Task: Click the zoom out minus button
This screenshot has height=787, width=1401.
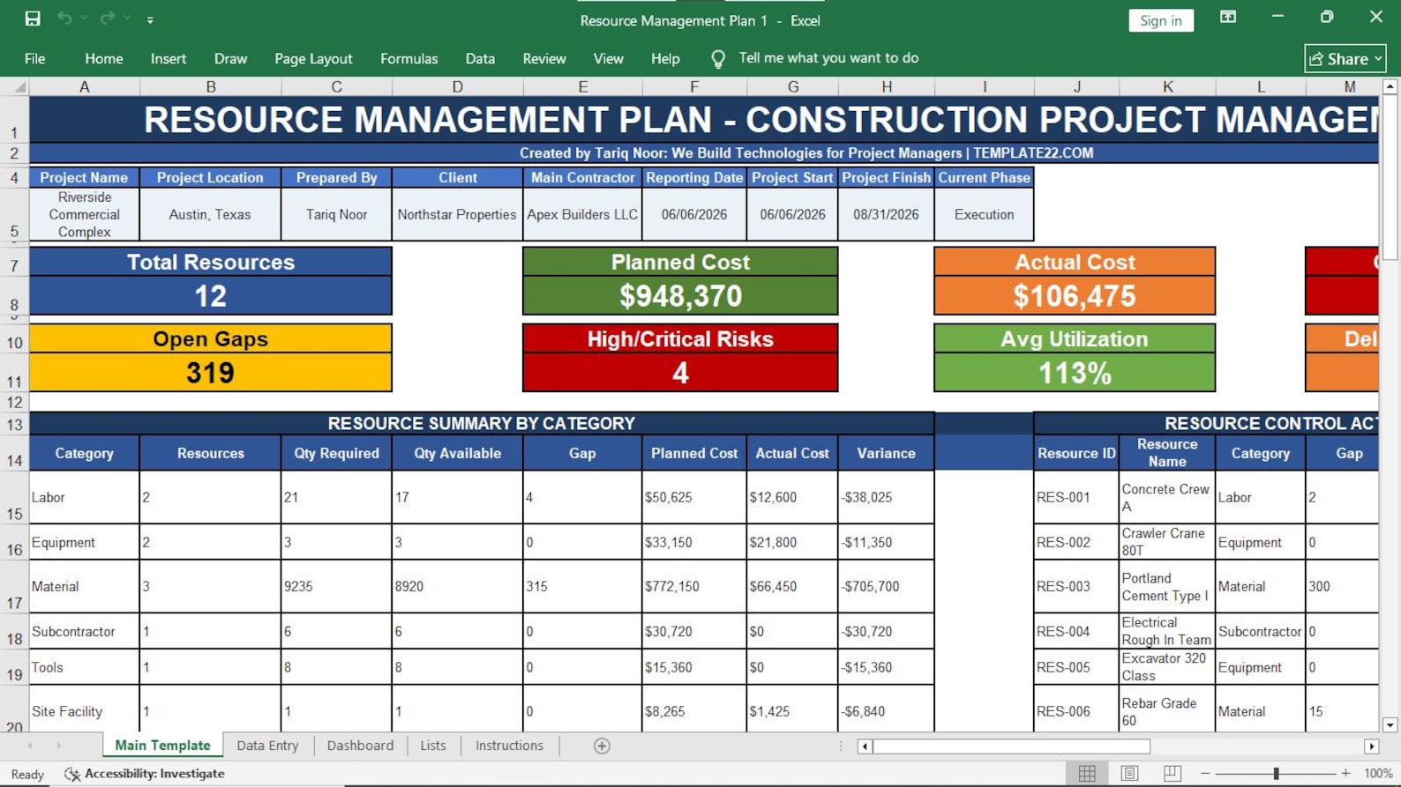Action: [1205, 774]
